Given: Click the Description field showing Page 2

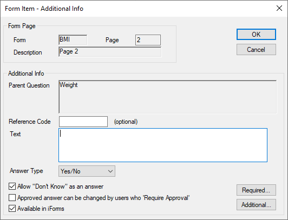Looking at the screenshot, I should tap(110, 52).
